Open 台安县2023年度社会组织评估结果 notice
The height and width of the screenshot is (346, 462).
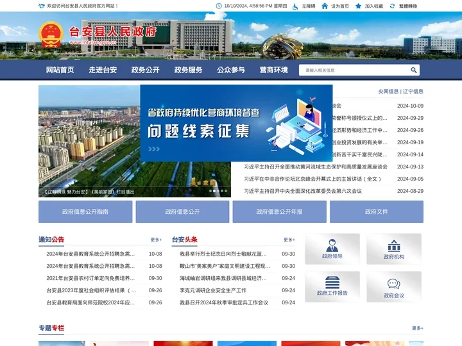point(91,290)
